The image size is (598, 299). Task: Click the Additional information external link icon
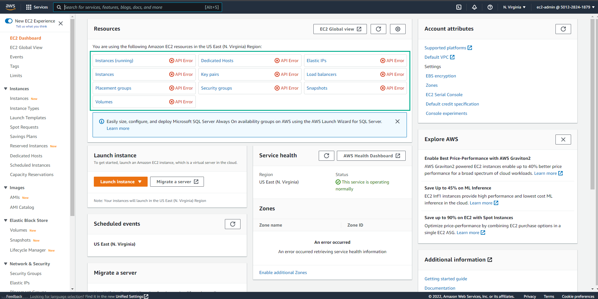point(490,260)
